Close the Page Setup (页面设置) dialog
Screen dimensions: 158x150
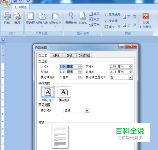point(131,46)
